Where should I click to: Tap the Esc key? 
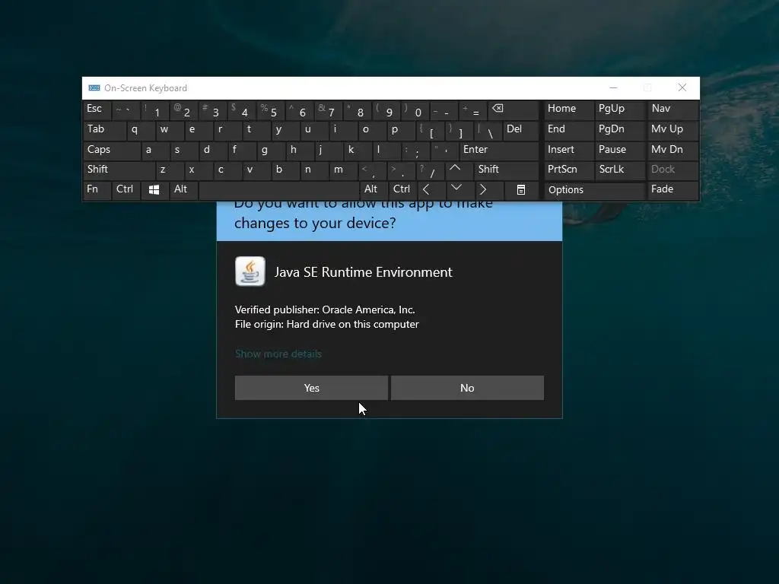97,109
